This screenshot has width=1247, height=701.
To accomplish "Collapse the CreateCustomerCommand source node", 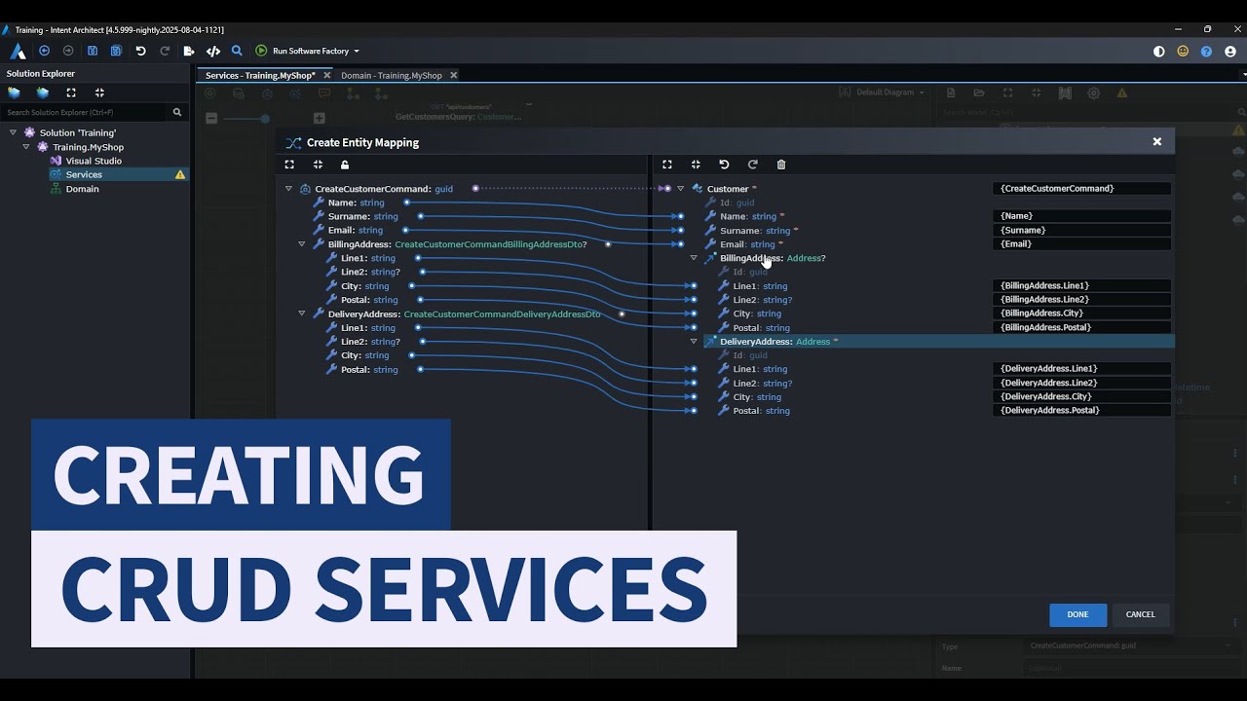I will point(288,189).
